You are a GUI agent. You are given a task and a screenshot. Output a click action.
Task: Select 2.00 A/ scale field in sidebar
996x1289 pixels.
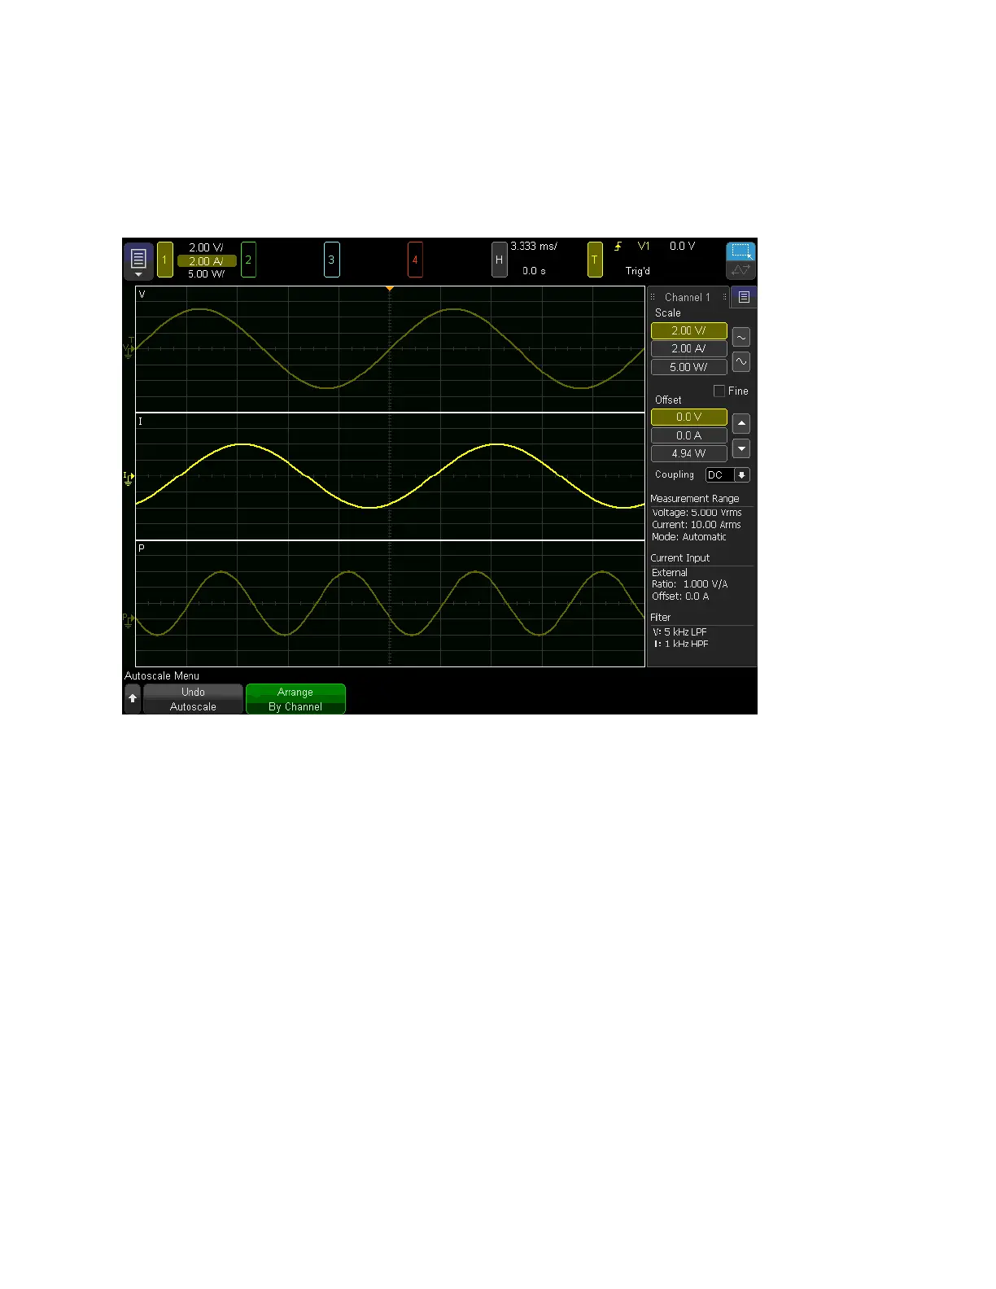(688, 349)
